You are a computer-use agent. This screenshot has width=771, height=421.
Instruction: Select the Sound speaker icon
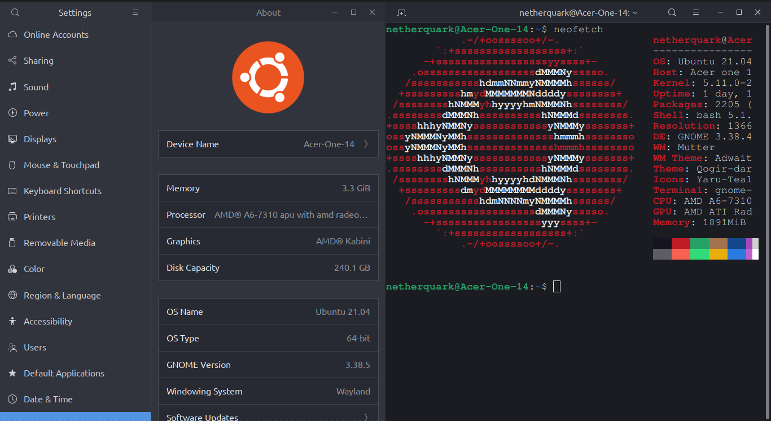tap(11, 87)
